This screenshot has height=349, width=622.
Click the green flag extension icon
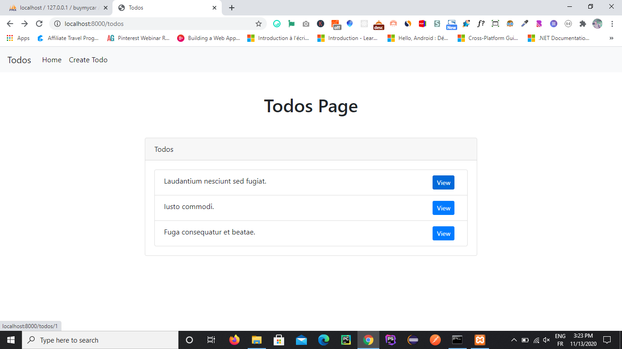(291, 24)
